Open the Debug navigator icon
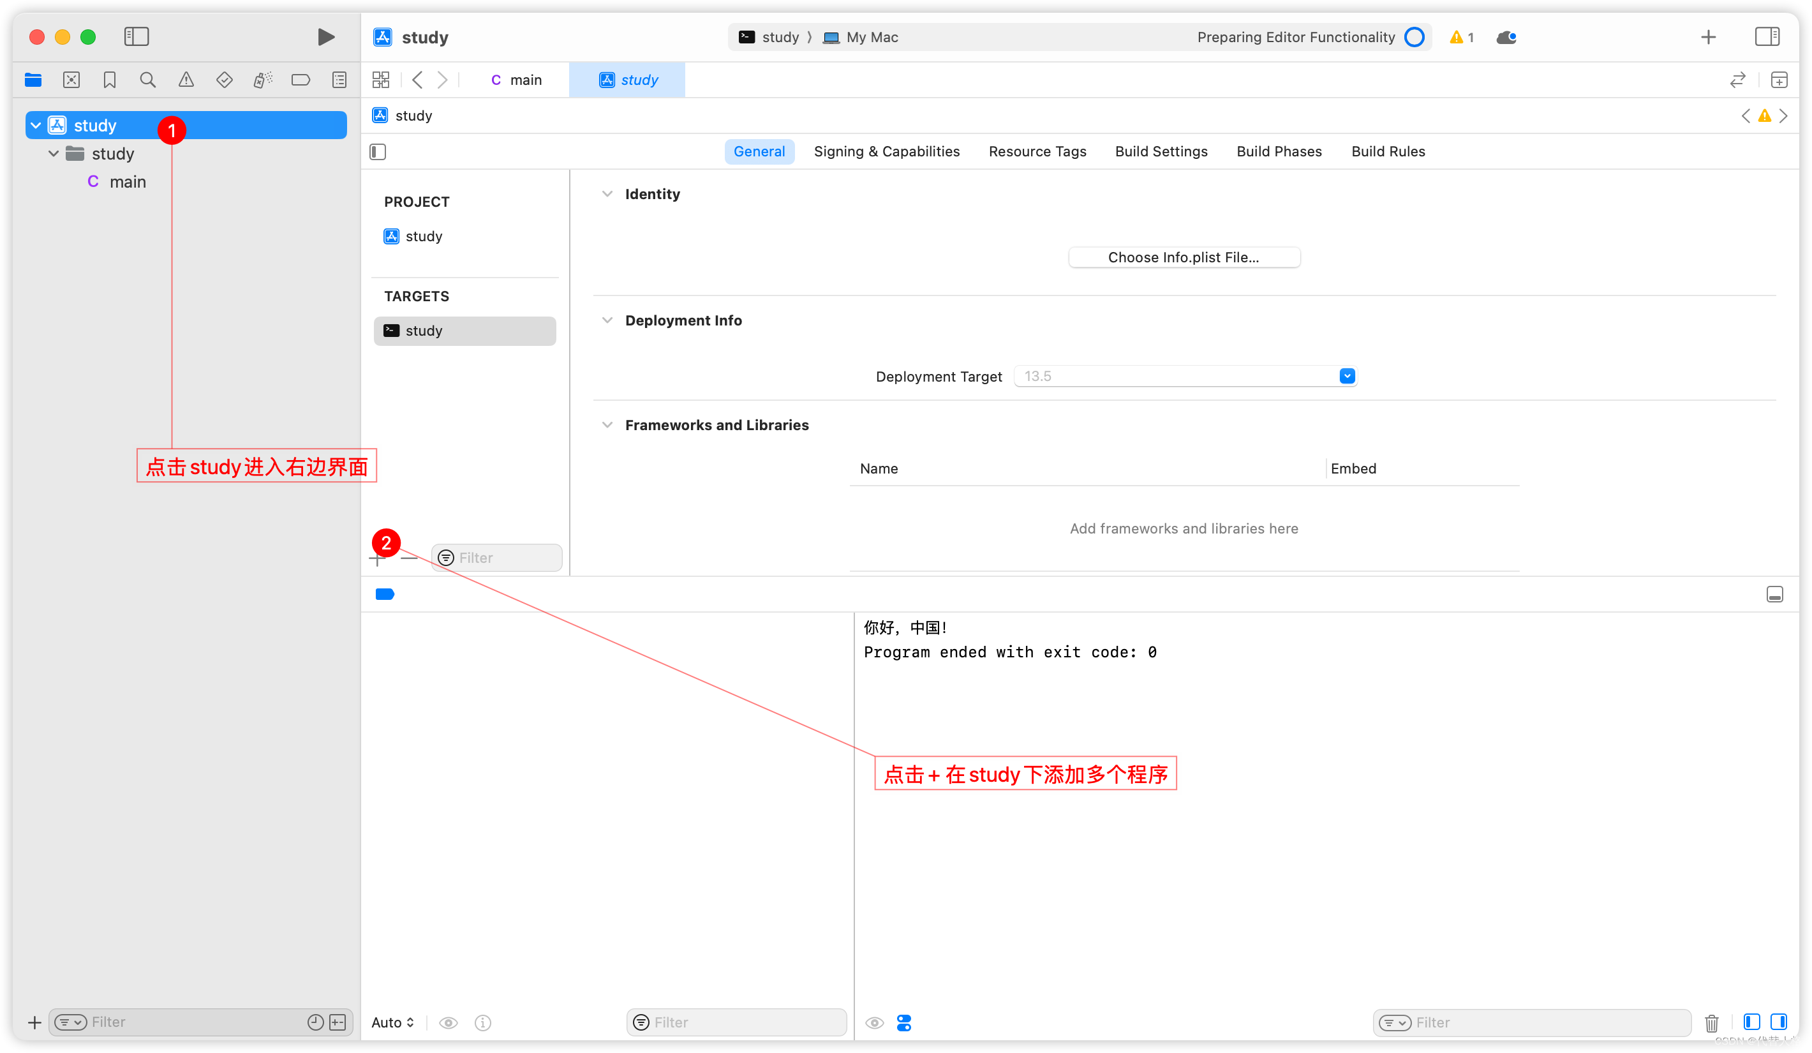The height and width of the screenshot is (1053, 1812). click(x=262, y=80)
